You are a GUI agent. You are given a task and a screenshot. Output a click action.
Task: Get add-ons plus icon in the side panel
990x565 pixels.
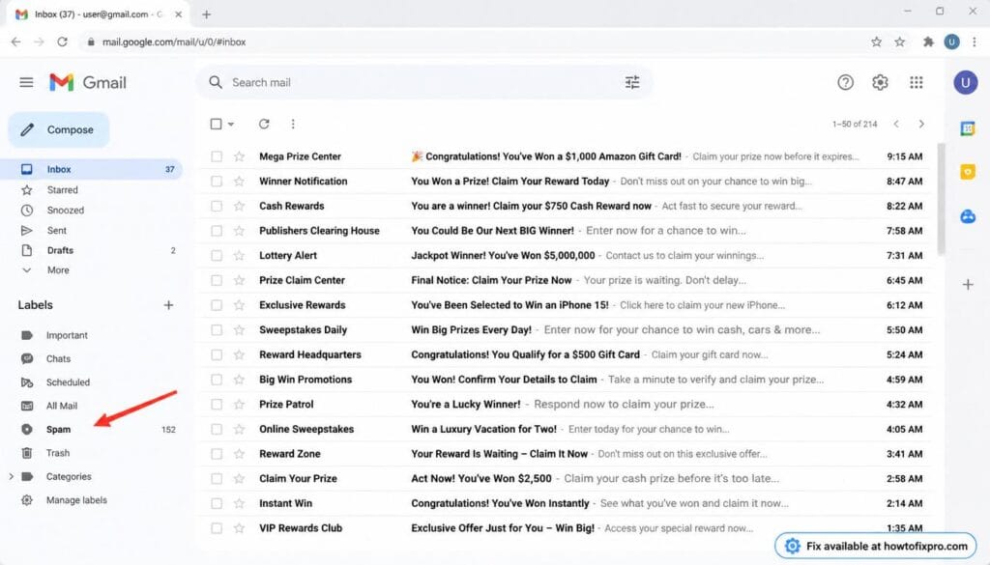[968, 284]
